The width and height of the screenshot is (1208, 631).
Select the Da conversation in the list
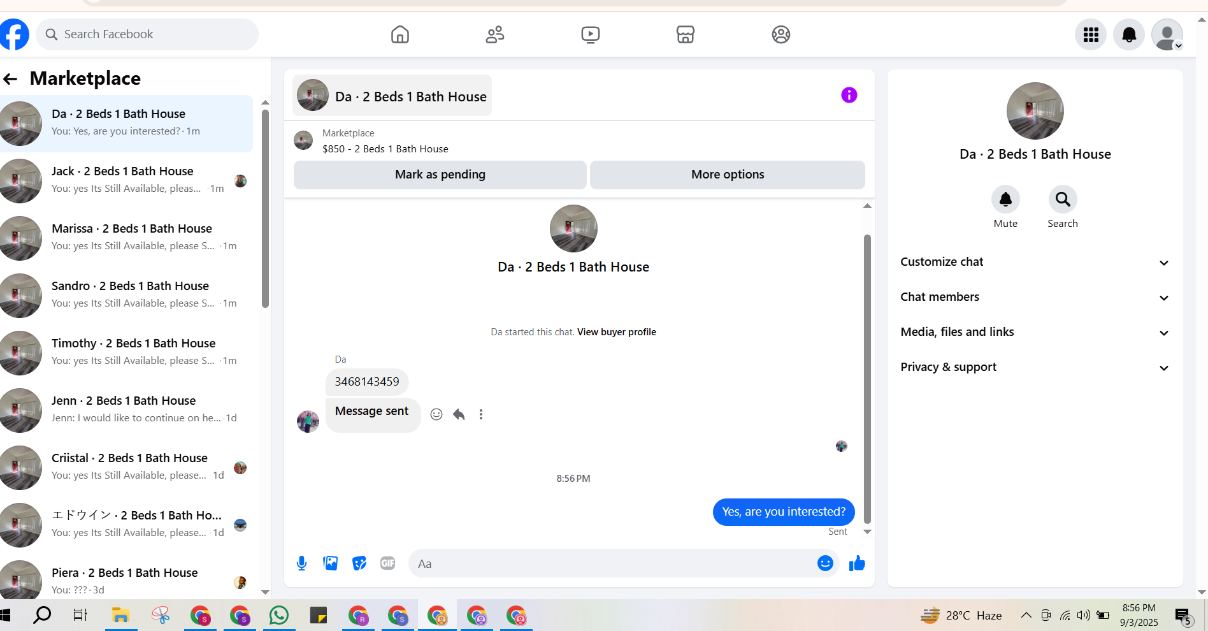(126, 124)
